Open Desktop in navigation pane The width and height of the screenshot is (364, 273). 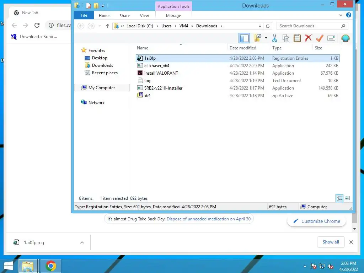(96, 58)
